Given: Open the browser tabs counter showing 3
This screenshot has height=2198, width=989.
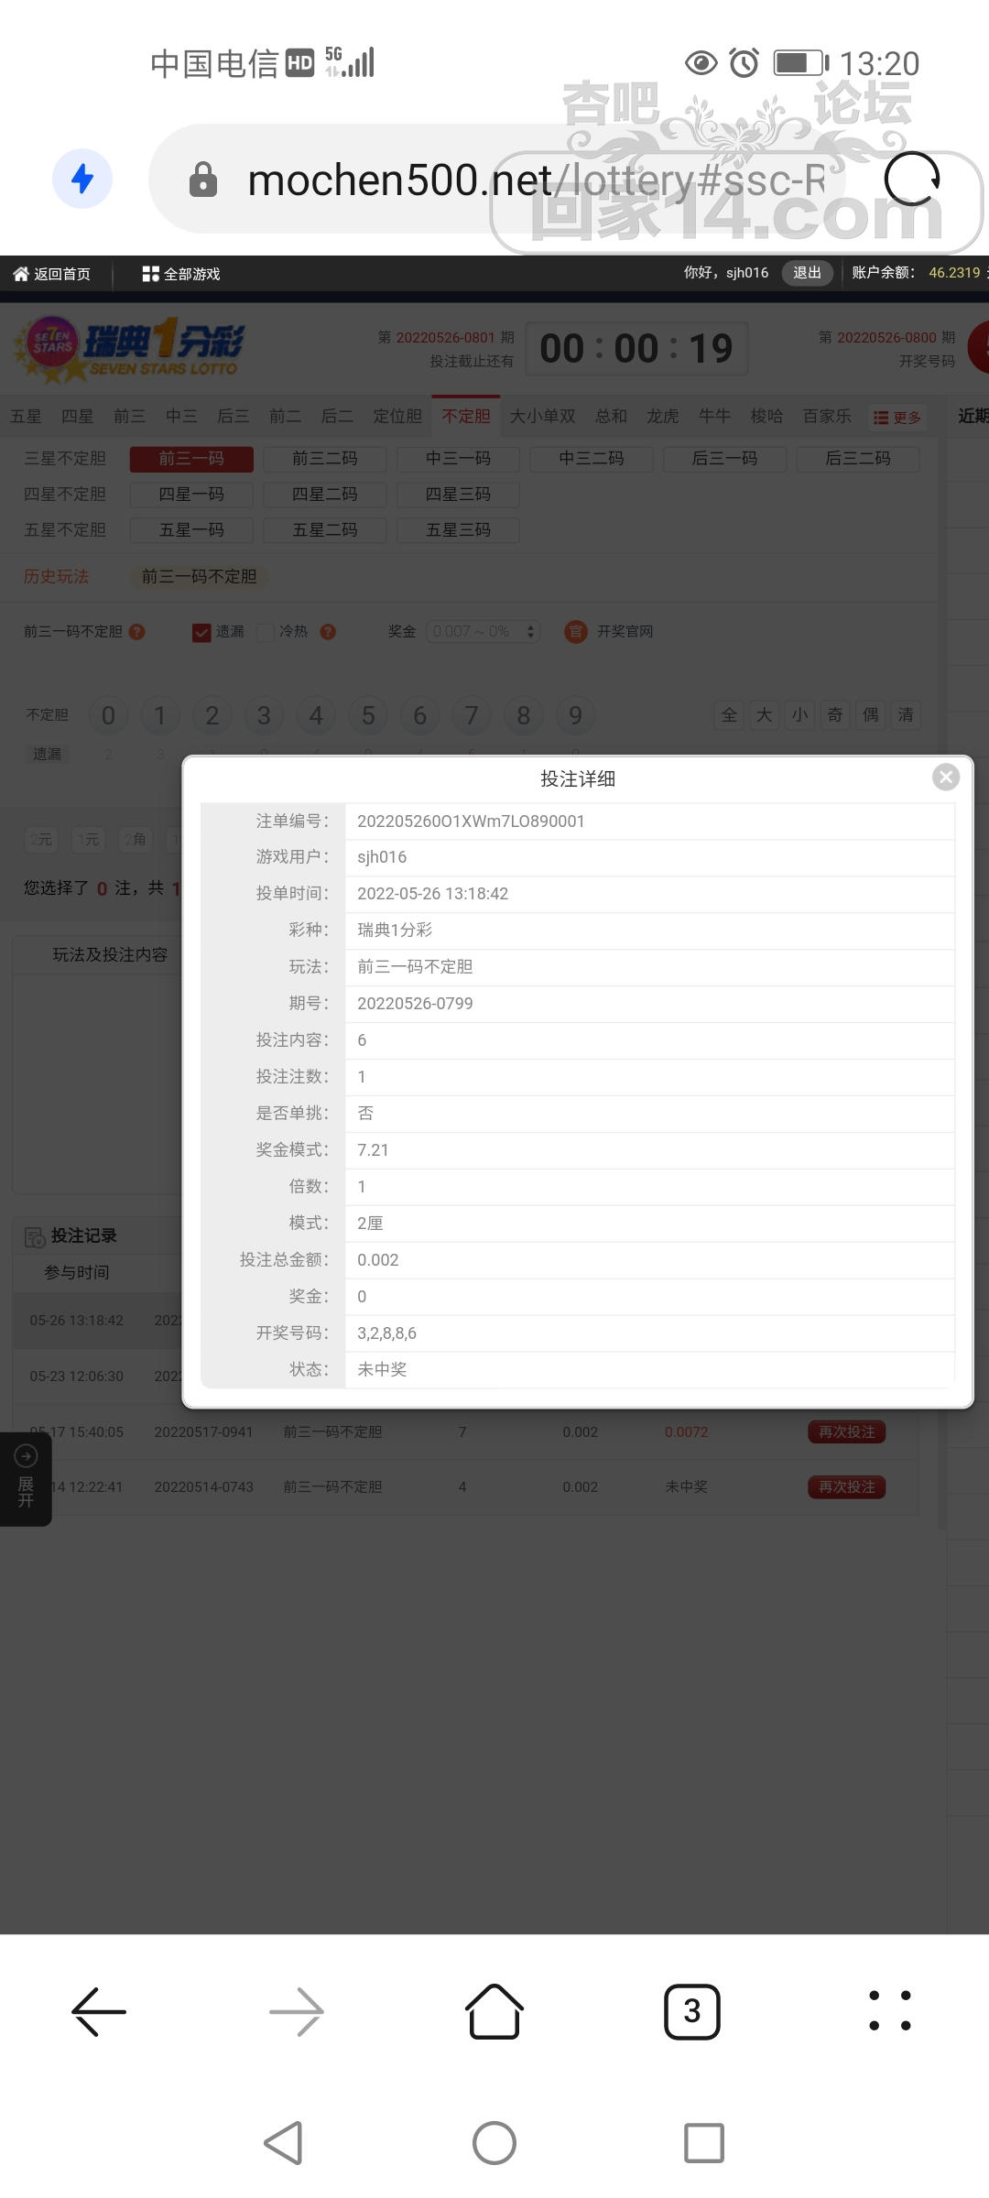Looking at the screenshot, I should (691, 2012).
